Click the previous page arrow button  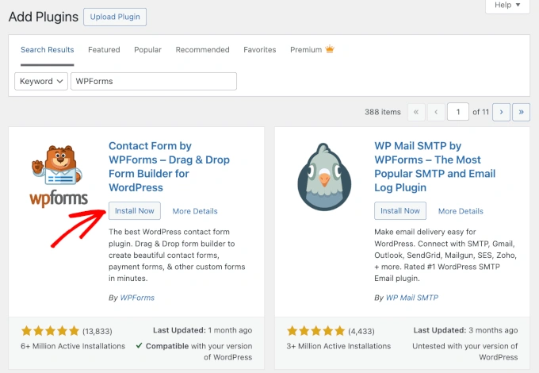[436, 112]
